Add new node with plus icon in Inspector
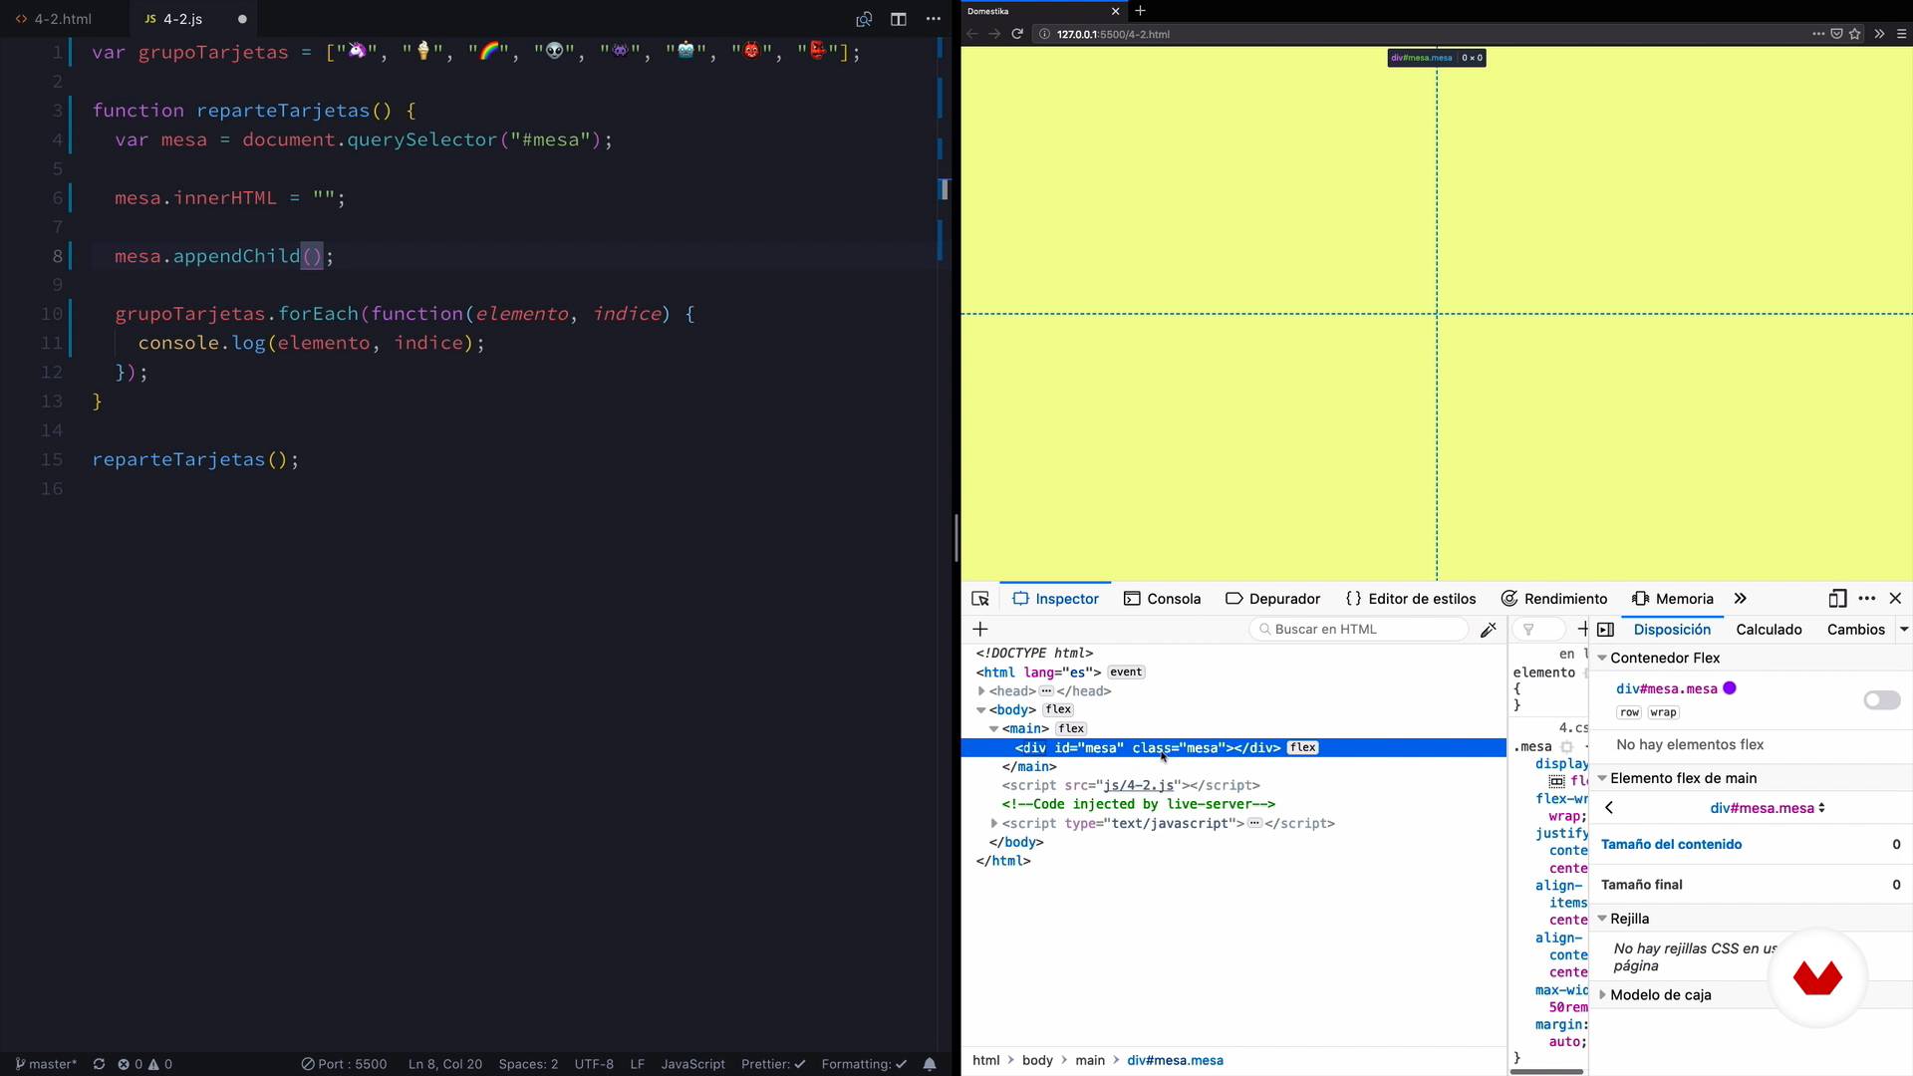The width and height of the screenshot is (1913, 1076). (980, 629)
